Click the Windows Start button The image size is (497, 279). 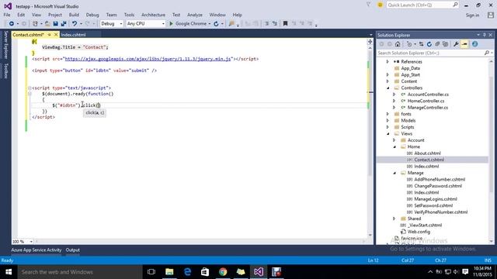point(9,272)
